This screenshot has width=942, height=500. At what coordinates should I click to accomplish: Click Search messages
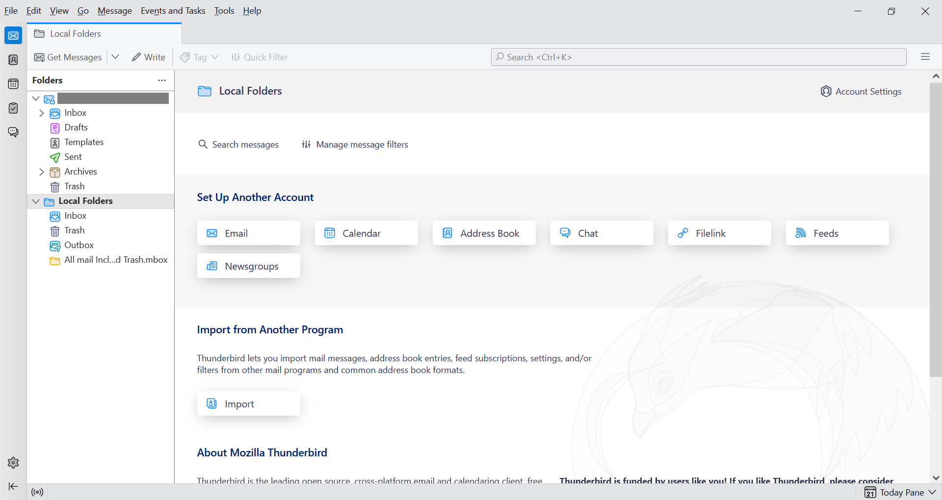point(238,145)
